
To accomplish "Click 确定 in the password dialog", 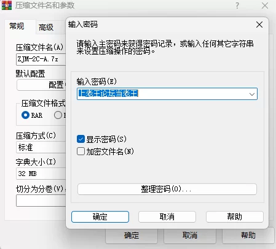I will point(100,216).
